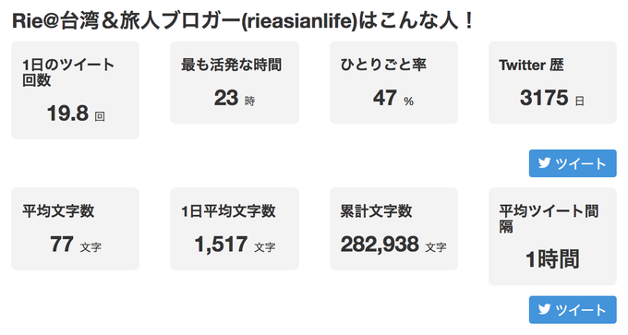
Task: Click the Twitter bird icon in upper ツイート button
Action: [544, 163]
